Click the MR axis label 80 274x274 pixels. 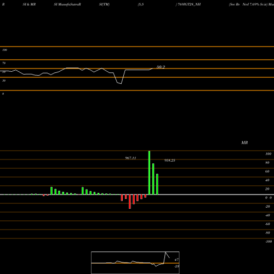tap(267, 163)
